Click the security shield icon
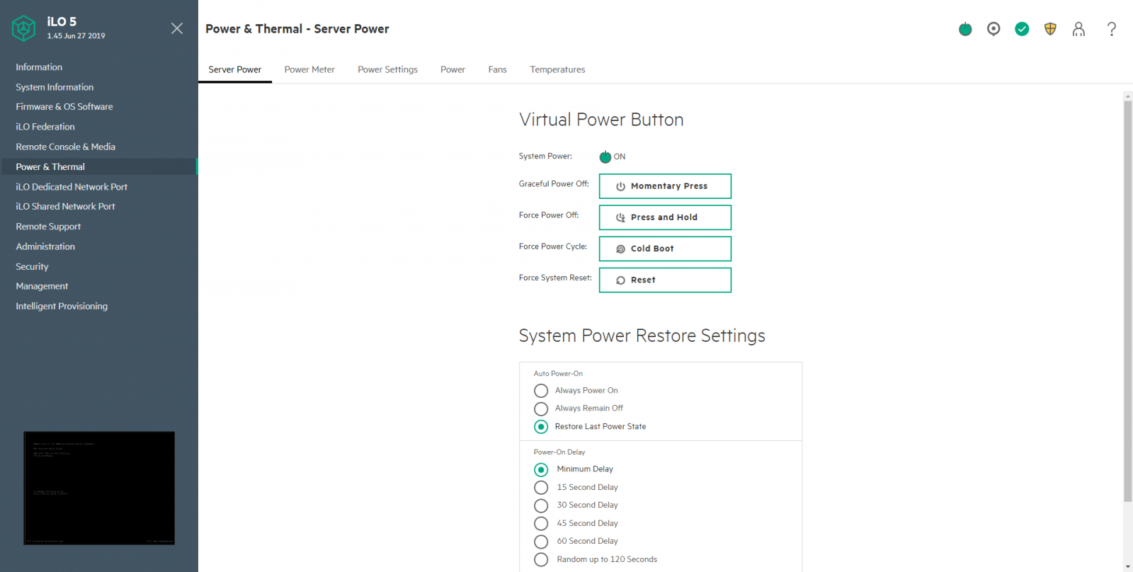 (1050, 29)
